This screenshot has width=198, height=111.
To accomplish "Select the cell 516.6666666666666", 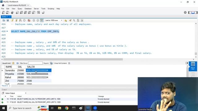I will click(x=37, y=74).
